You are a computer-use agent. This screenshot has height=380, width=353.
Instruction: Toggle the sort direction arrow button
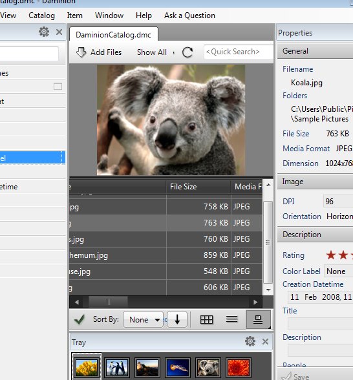tap(177, 320)
